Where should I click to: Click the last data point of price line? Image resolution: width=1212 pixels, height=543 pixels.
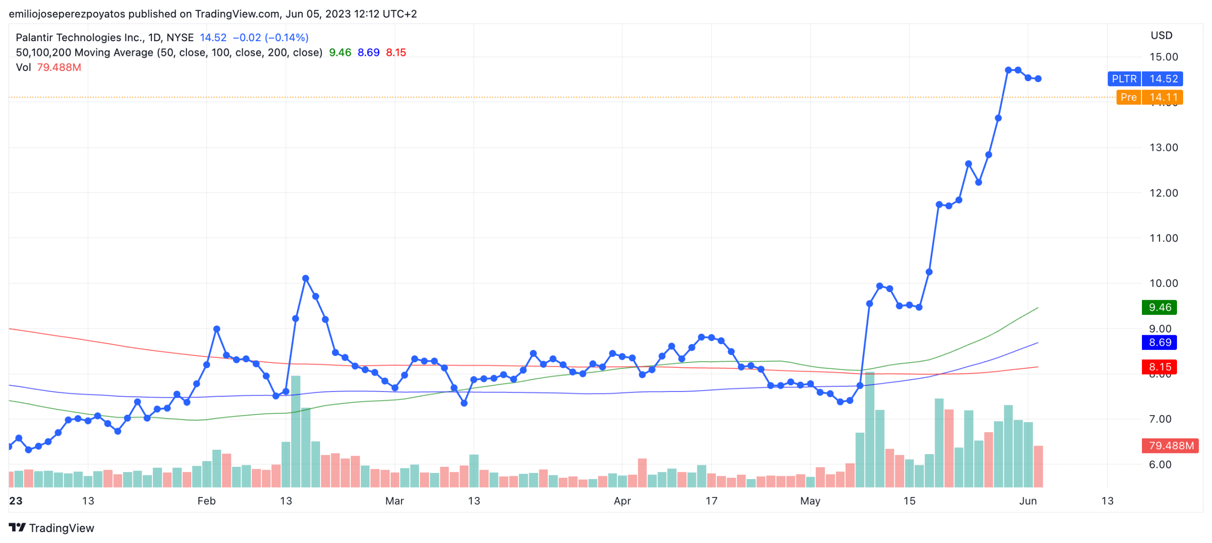pyautogui.click(x=1038, y=79)
